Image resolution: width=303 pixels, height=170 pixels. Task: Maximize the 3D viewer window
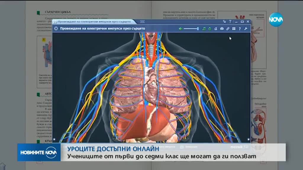242,22
